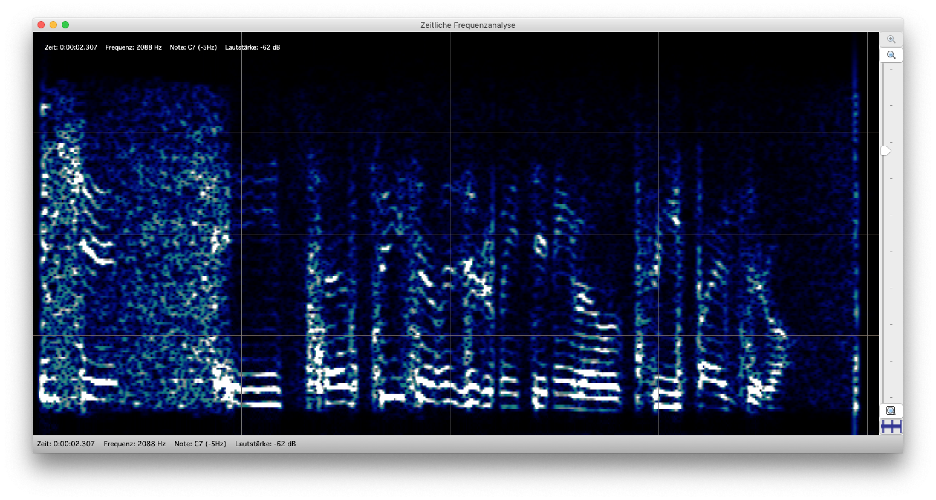
Task: Click the overlay Note: C7 (-5Hz) text in spectrogram
Action: (x=193, y=47)
